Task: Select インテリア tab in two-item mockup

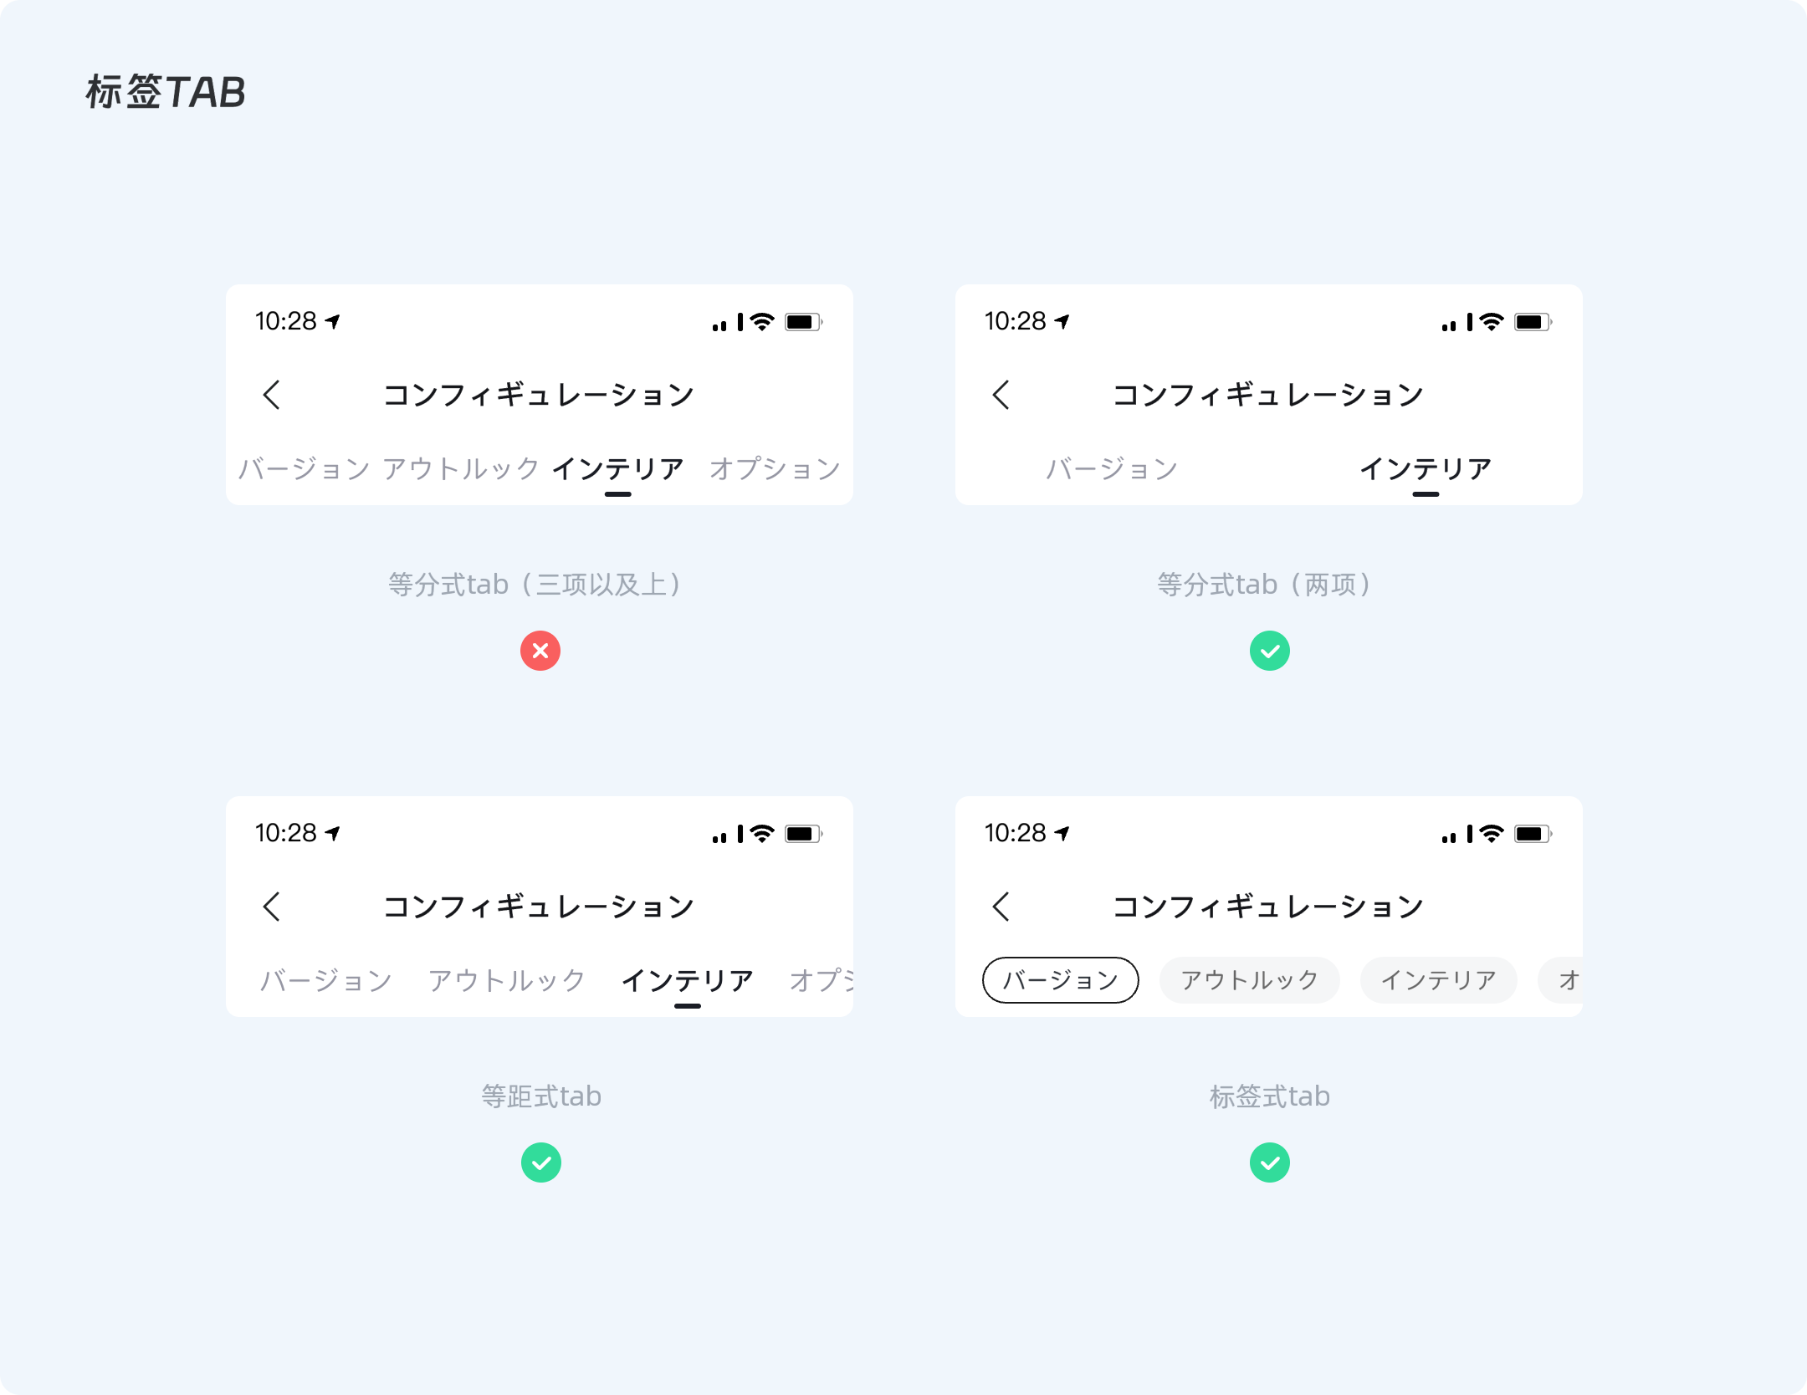Action: pos(1426,469)
